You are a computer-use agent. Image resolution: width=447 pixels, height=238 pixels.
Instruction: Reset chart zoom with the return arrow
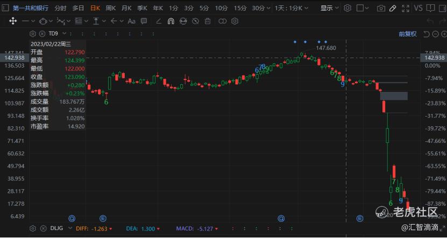[x=427, y=34]
